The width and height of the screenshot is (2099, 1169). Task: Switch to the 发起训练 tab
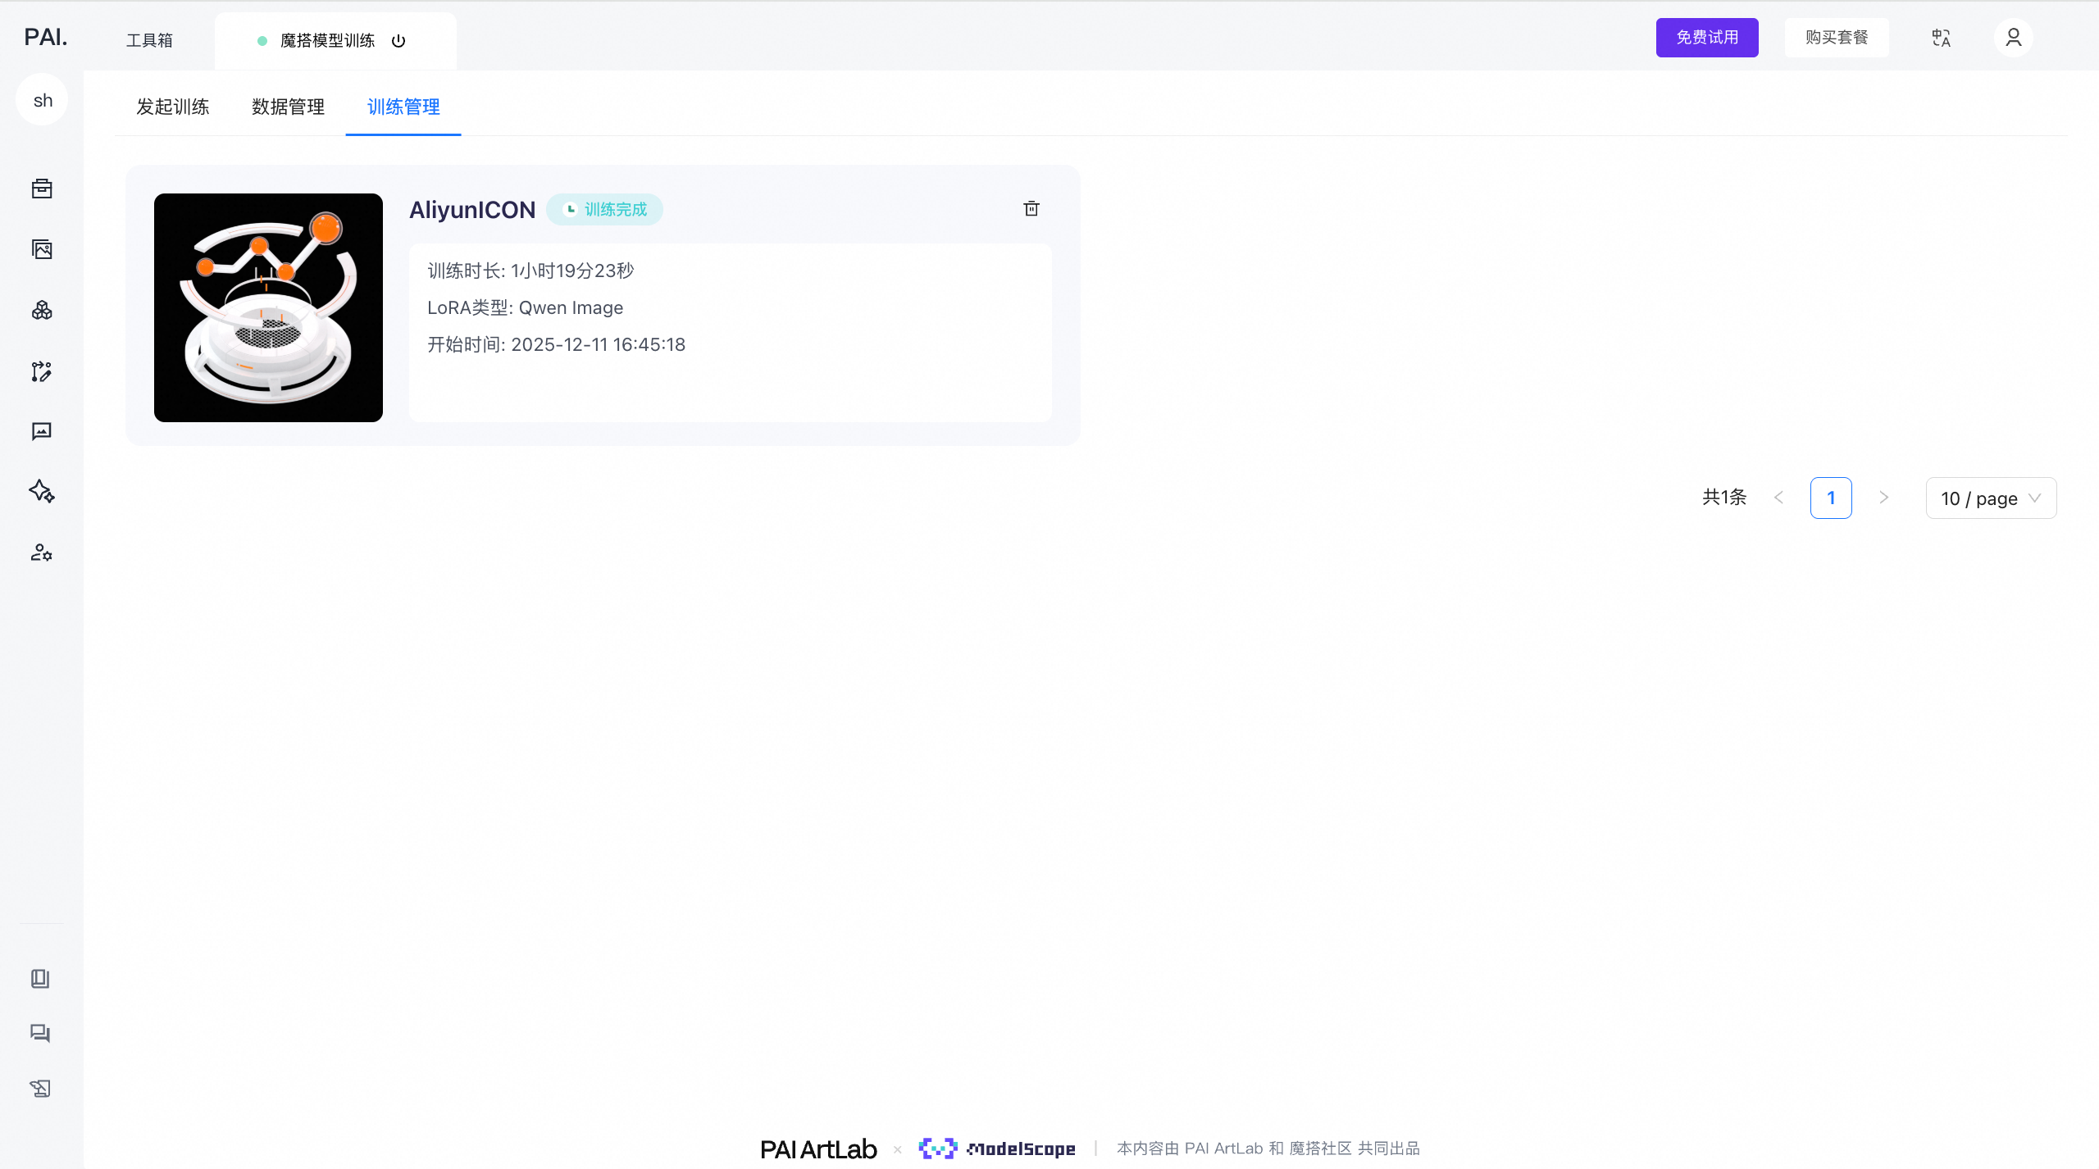tap(173, 107)
